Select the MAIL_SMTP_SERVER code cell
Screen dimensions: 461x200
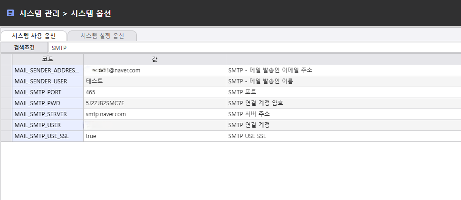click(x=48, y=114)
